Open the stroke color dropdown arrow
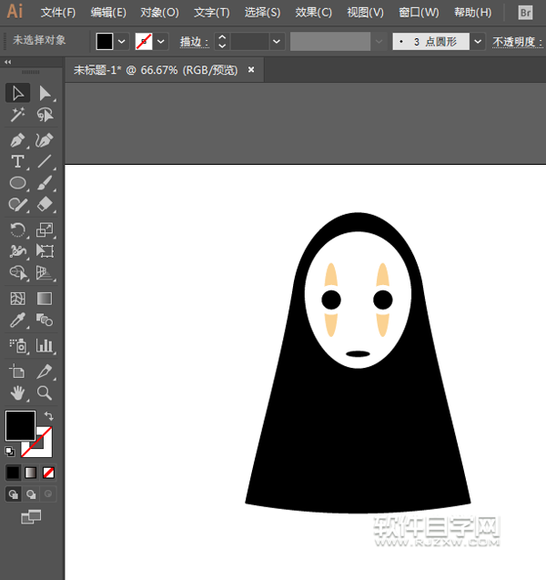This screenshot has width=546, height=580. [162, 42]
